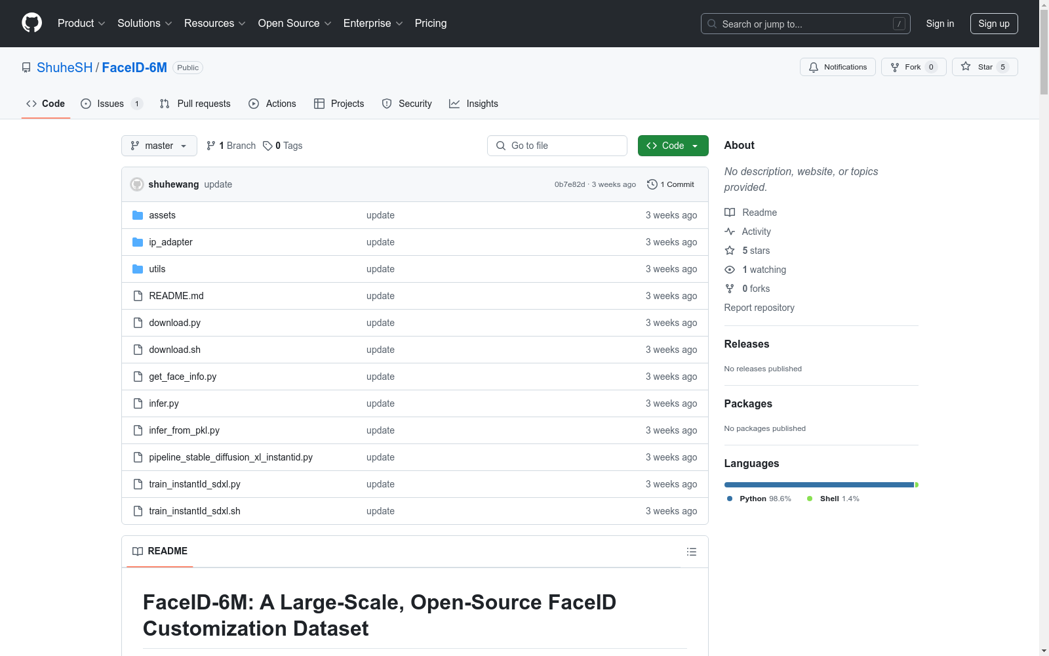
Task: Click the Search or jump to field
Action: coord(805,24)
